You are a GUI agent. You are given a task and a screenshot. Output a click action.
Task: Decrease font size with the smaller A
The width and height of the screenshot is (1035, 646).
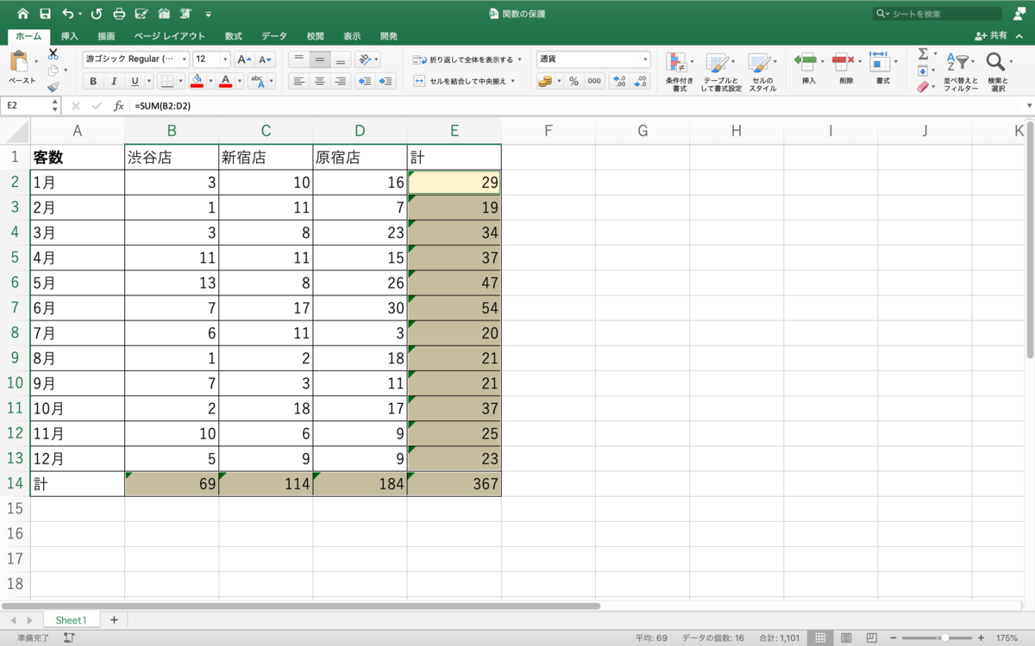point(265,59)
